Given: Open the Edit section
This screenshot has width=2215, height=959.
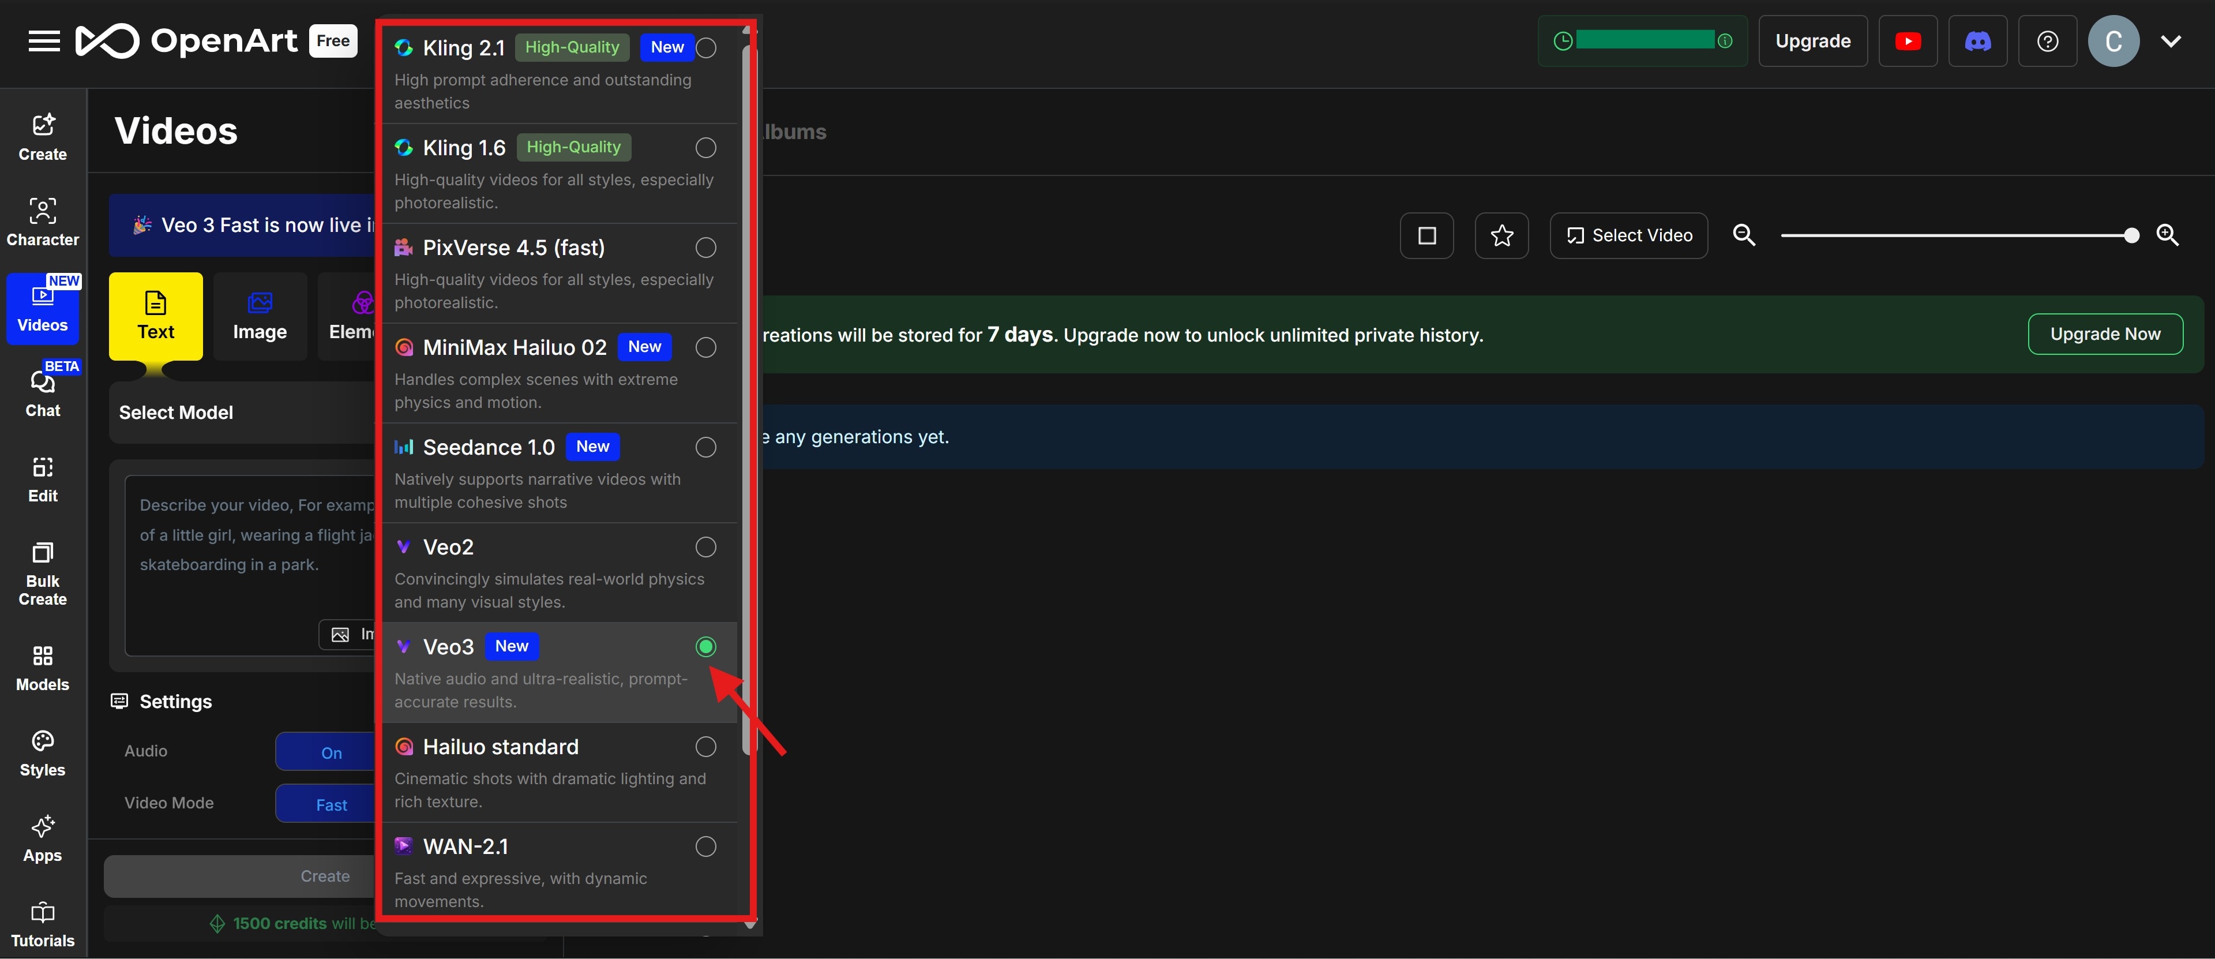Looking at the screenshot, I should click(x=43, y=479).
